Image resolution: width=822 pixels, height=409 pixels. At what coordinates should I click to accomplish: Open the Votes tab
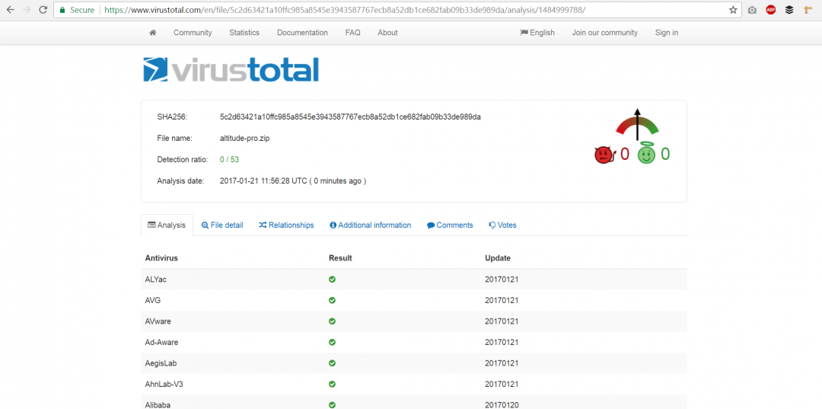(x=502, y=225)
